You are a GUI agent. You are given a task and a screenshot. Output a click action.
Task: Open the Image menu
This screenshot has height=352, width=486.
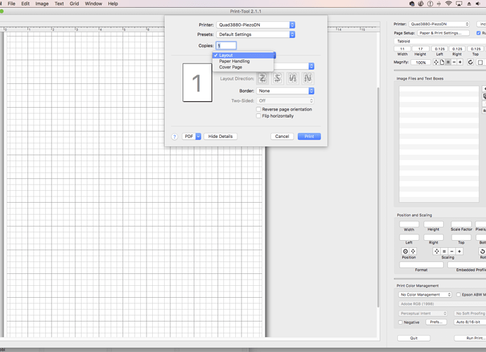click(x=42, y=4)
